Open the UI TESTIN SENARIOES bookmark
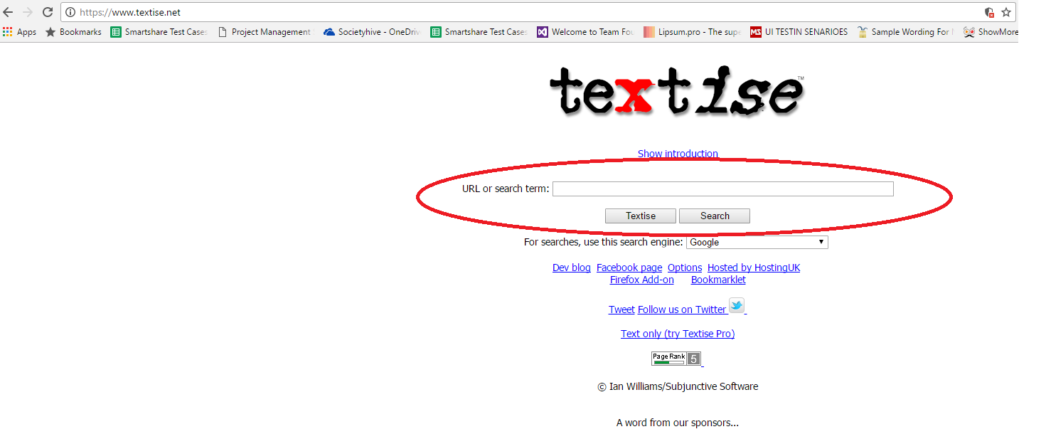Image resolution: width=1046 pixels, height=439 pixels. pyautogui.click(x=799, y=32)
